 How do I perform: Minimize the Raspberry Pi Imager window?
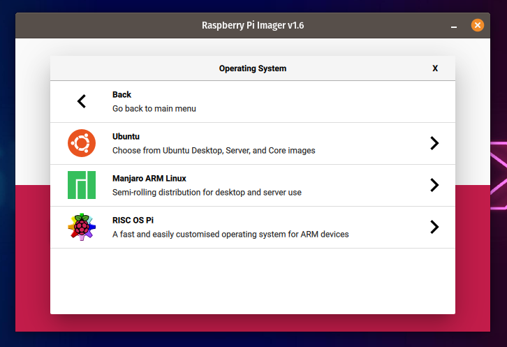click(454, 27)
